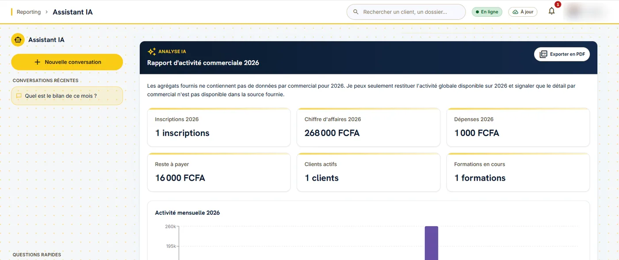Select the Reste à payer card
This screenshot has width=619, height=260.
pyautogui.click(x=219, y=172)
